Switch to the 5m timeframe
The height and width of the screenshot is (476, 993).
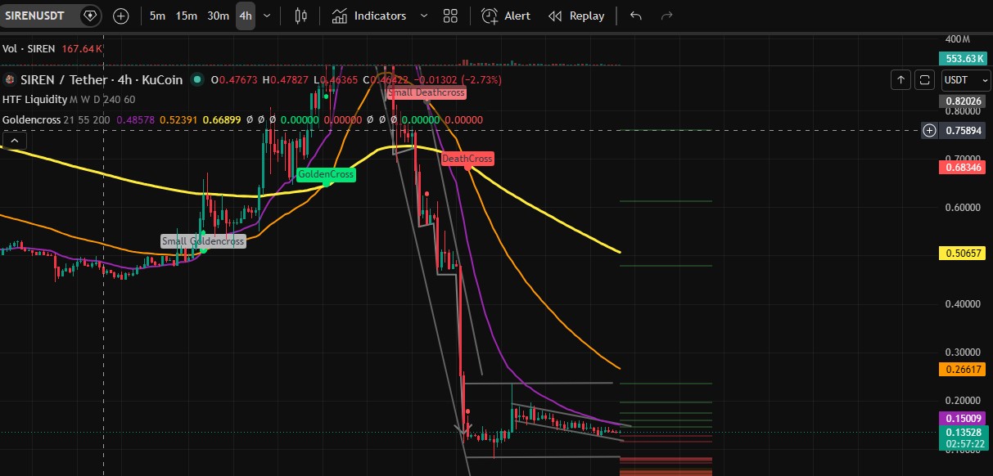tap(157, 16)
